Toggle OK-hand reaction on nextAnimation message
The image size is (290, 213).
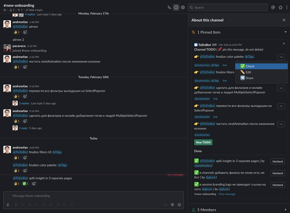pyautogui.click(x=17, y=67)
